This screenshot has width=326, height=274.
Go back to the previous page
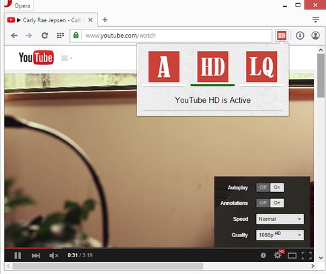[14, 36]
